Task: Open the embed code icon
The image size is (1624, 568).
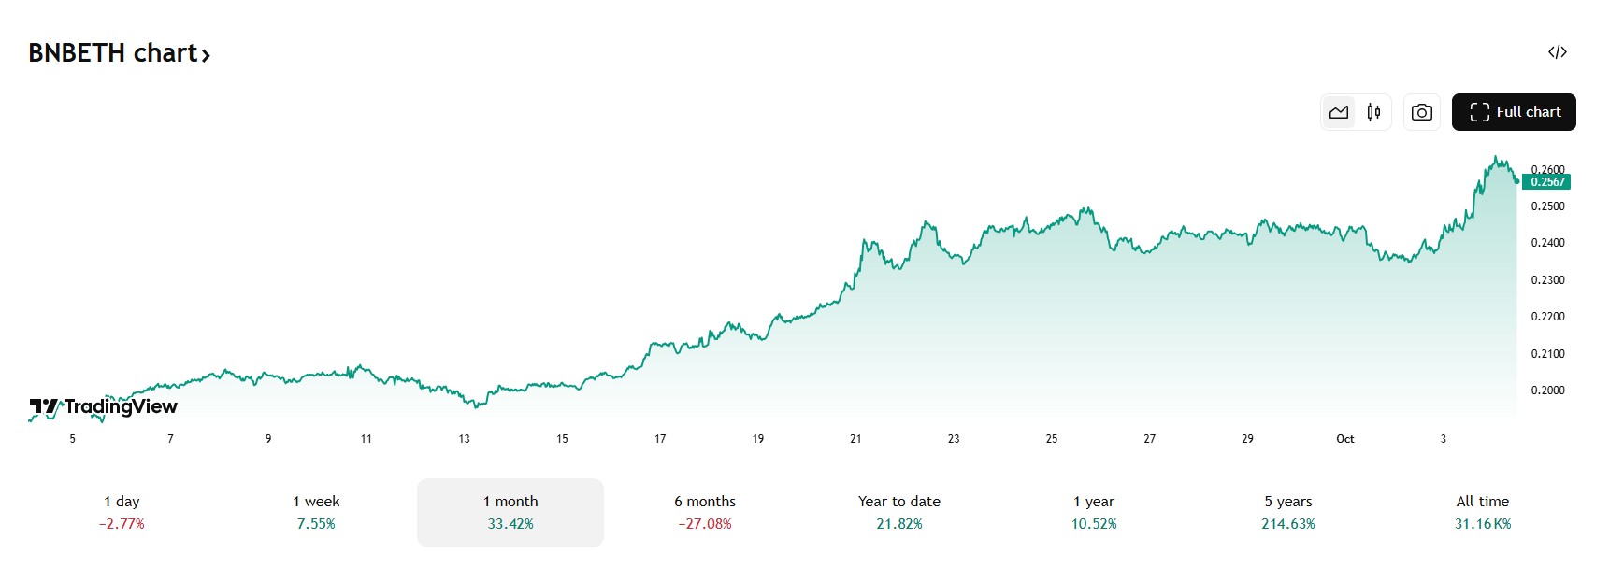Action: 1557,52
